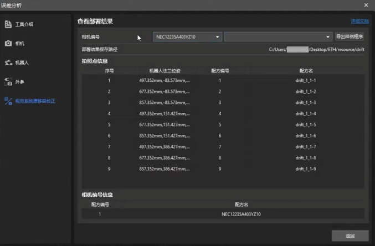Click the 导出样例程序 button
Image resolution: width=375 pixels, height=246 pixels.
[350, 36]
